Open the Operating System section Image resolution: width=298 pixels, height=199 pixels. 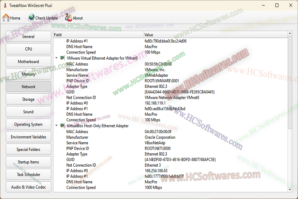coord(29,124)
